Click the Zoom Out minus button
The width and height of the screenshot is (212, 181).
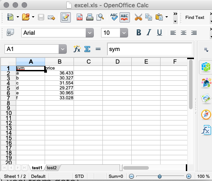tap(131, 176)
